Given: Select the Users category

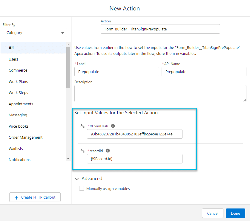Looking at the screenshot, I should pos(13,59).
